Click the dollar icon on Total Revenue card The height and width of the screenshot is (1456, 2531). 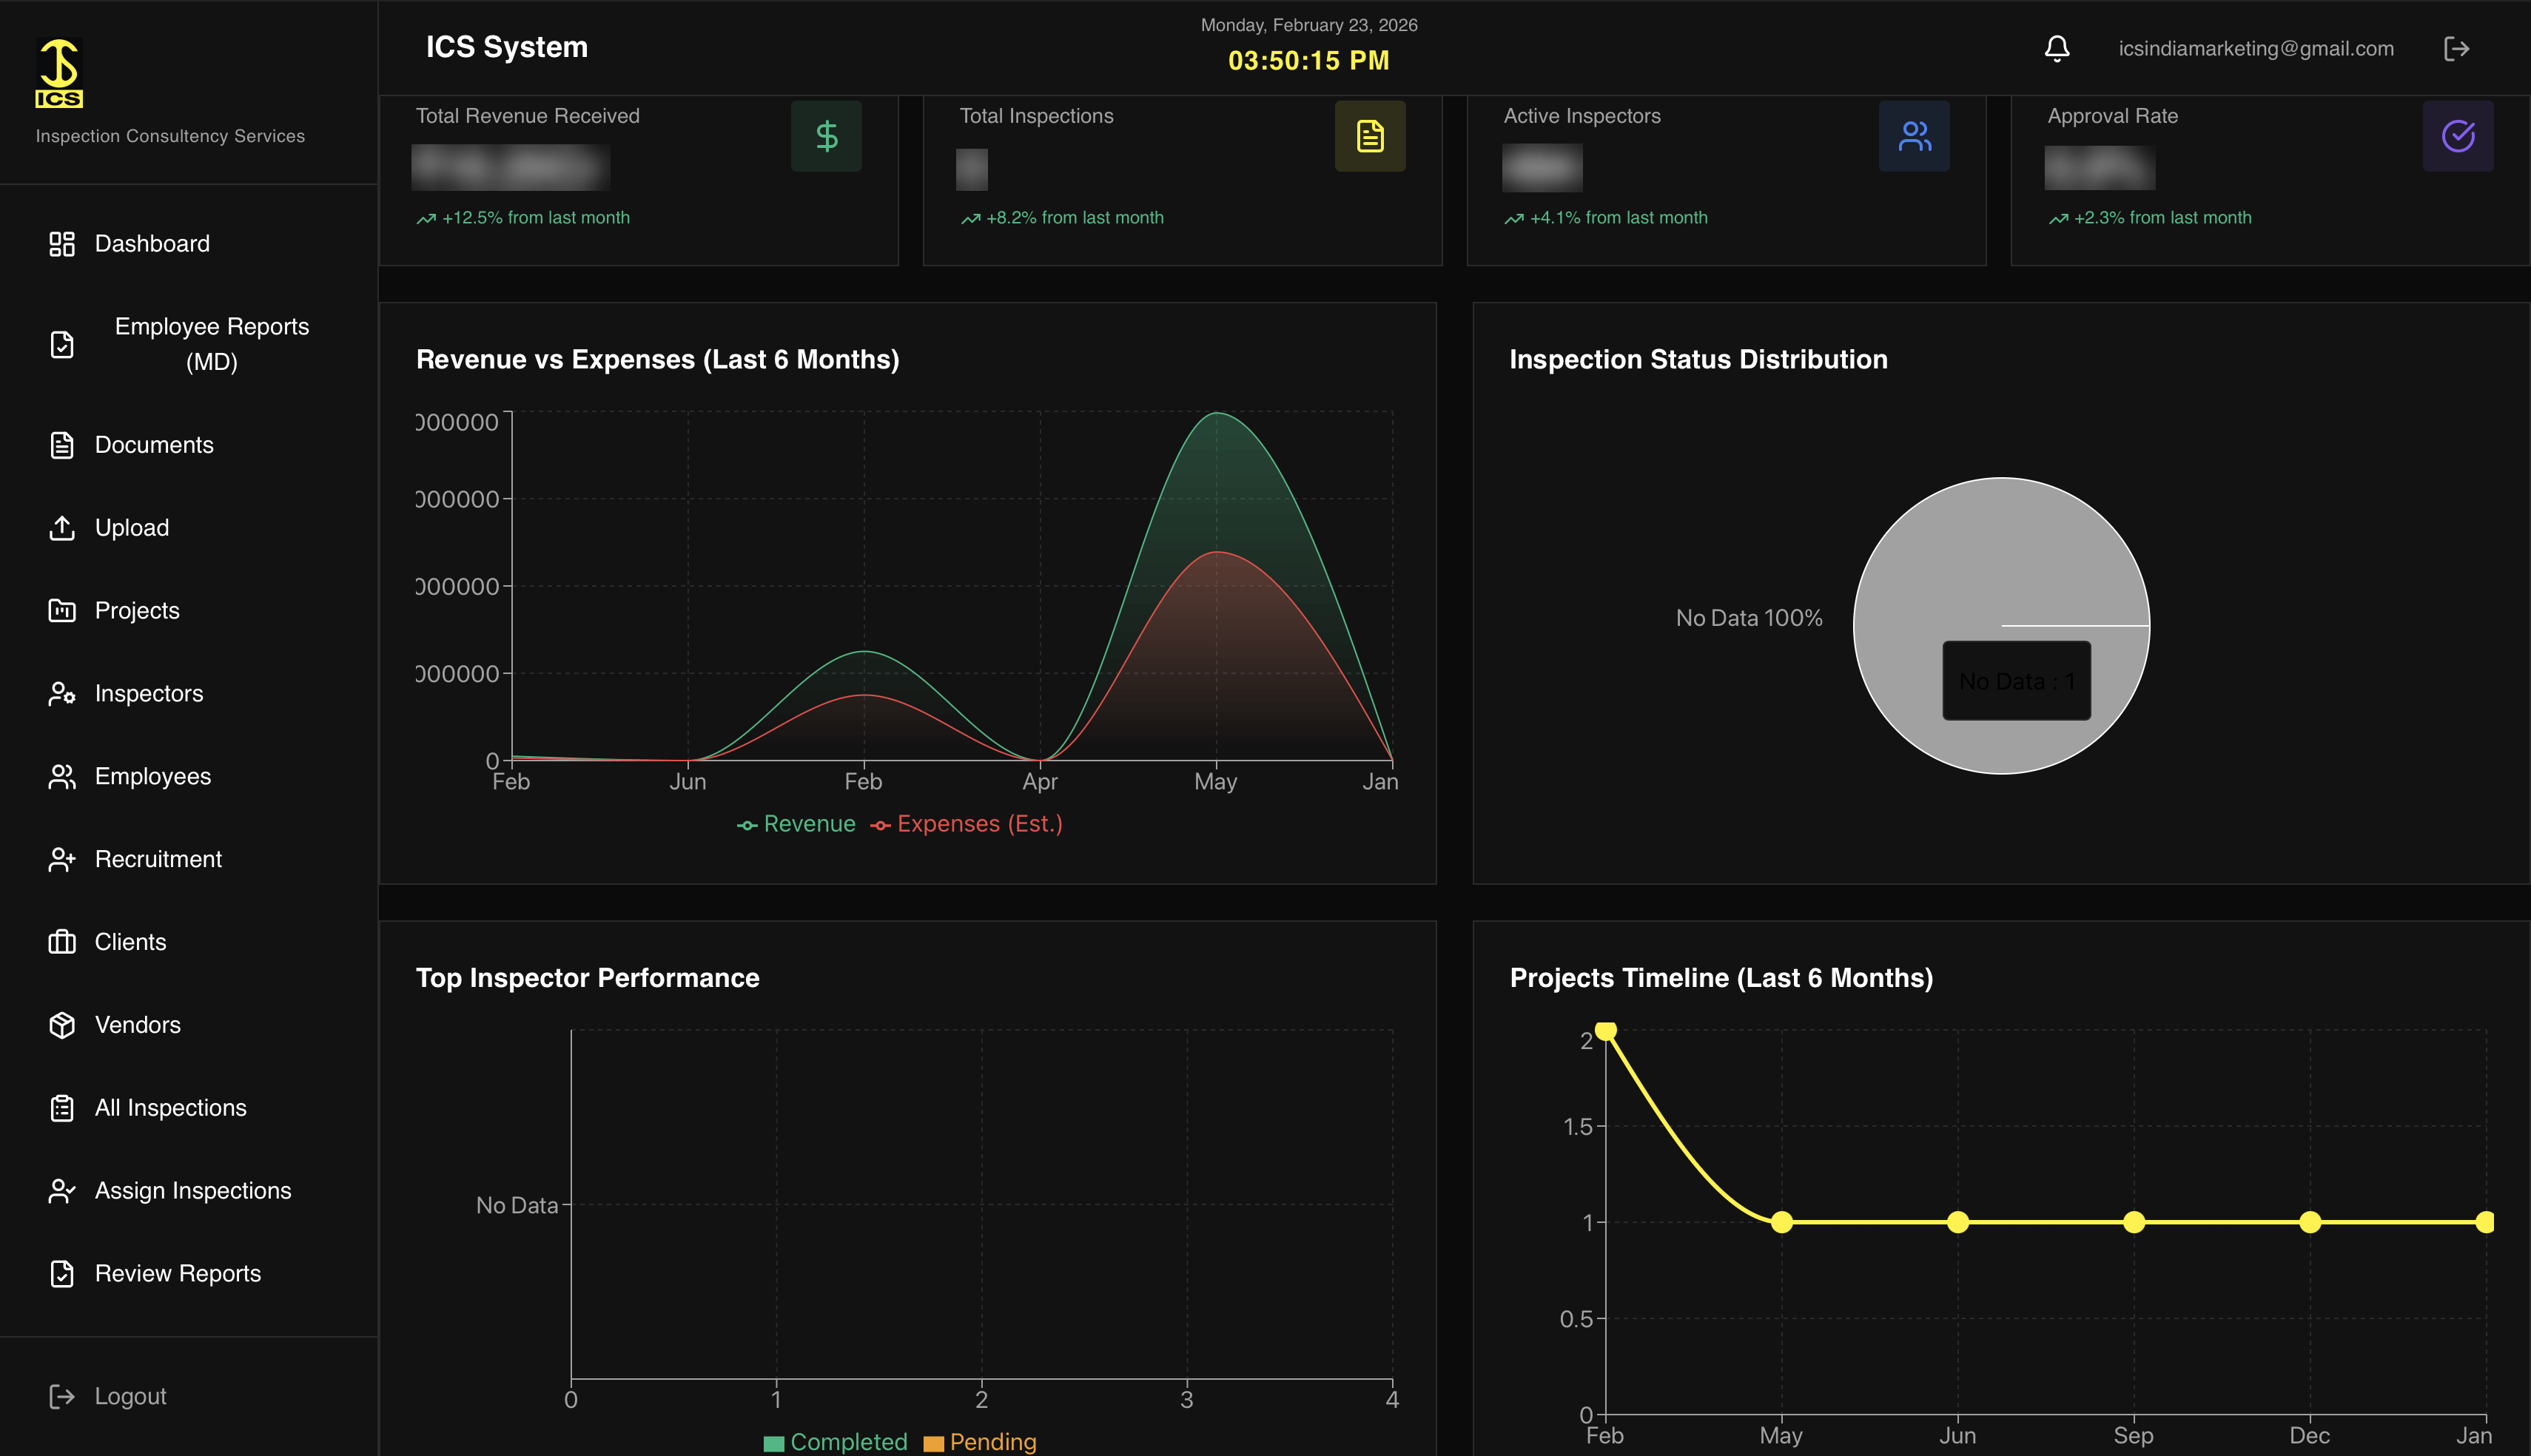[825, 135]
